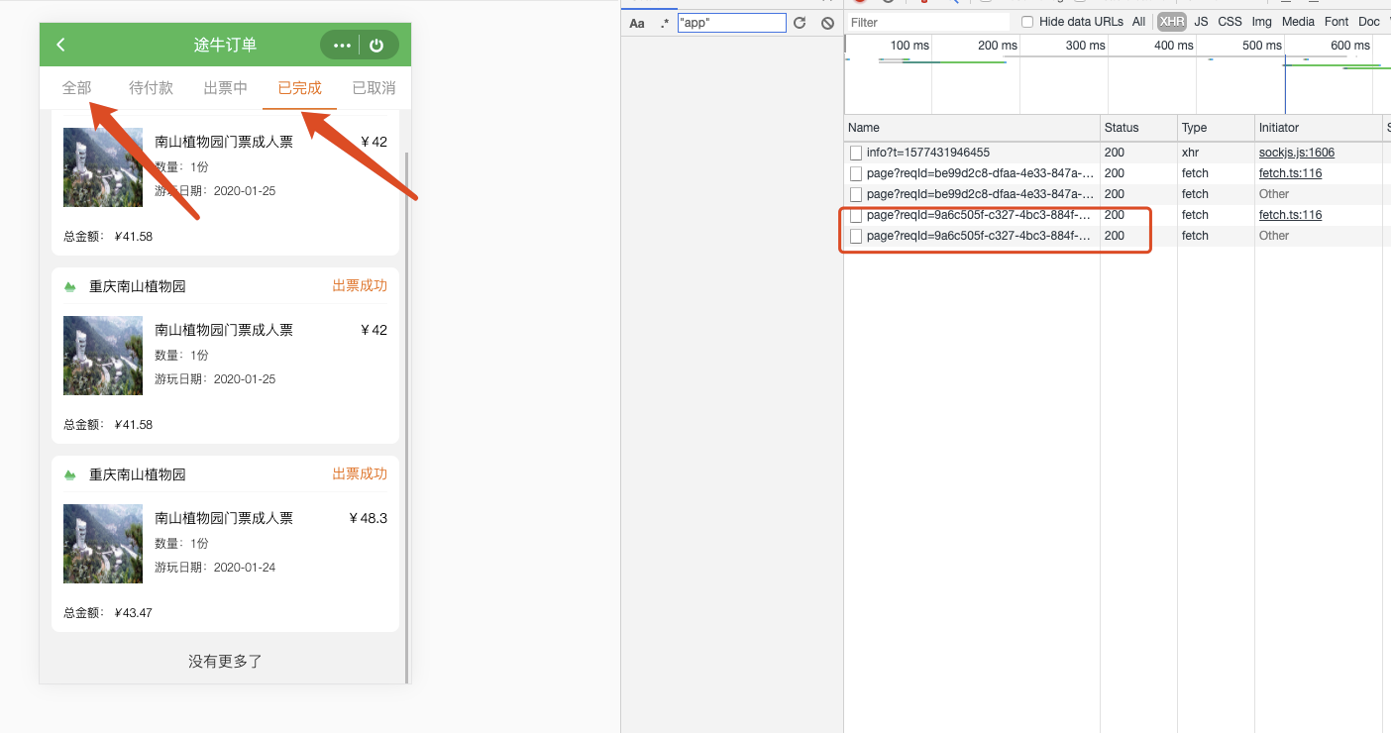The width and height of the screenshot is (1391, 733).
Task: Tap the power icon in header capsule
Action: coord(376,45)
